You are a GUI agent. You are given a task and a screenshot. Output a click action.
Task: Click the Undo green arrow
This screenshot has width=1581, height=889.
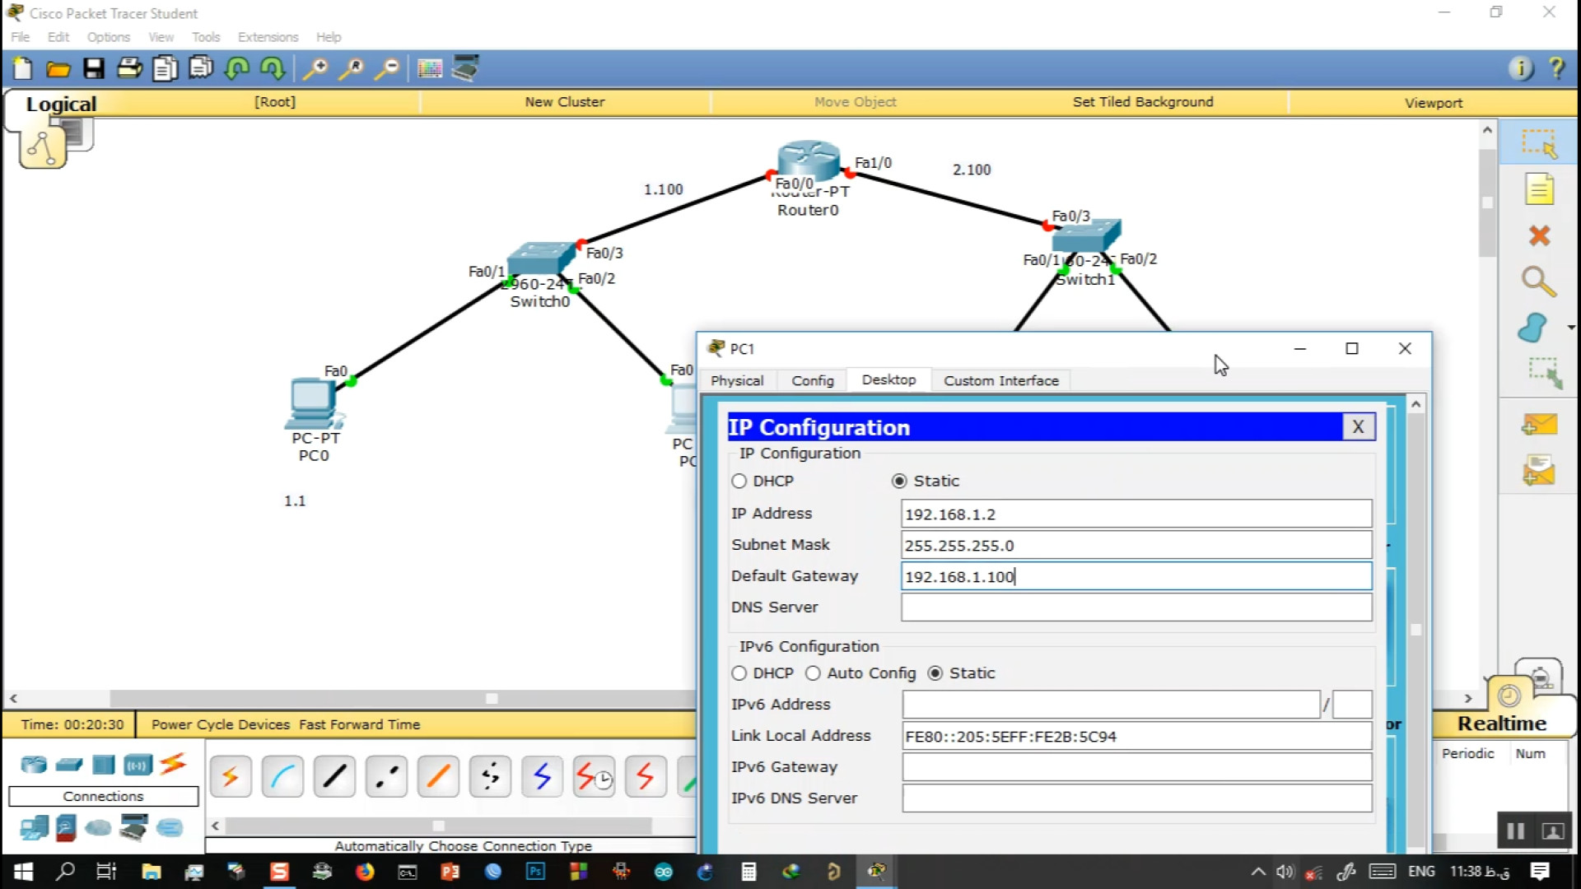click(237, 68)
